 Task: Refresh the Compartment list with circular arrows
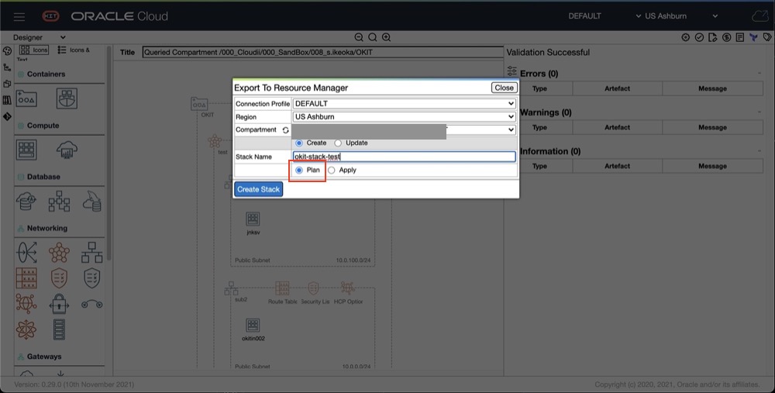pyautogui.click(x=286, y=130)
